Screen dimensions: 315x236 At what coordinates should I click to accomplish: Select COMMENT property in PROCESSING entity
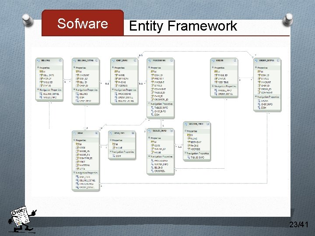[x=160, y=89]
